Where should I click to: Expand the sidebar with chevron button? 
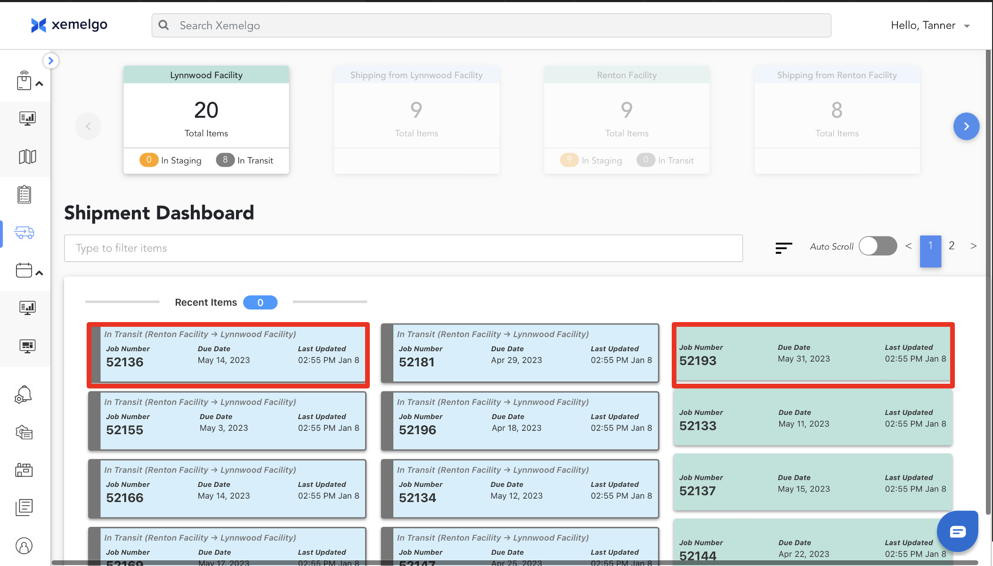51,61
